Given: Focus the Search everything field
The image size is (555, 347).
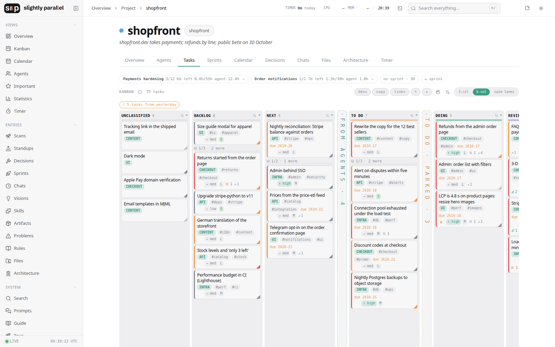Looking at the screenshot, I should pos(454,8).
